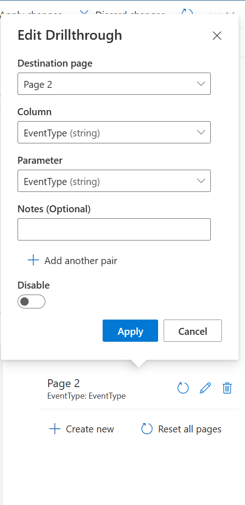Click inside the Notes (Optional) field
The image size is (245, 505).
114,229
